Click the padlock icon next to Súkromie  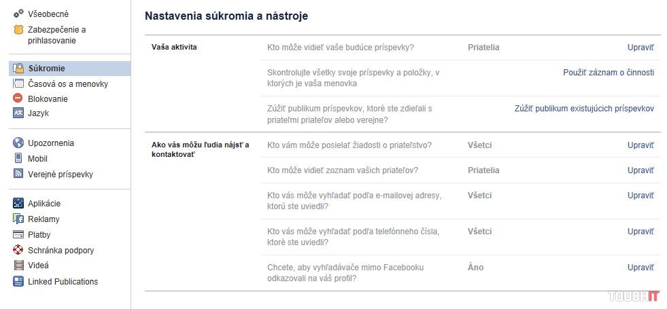pos(18,69)
